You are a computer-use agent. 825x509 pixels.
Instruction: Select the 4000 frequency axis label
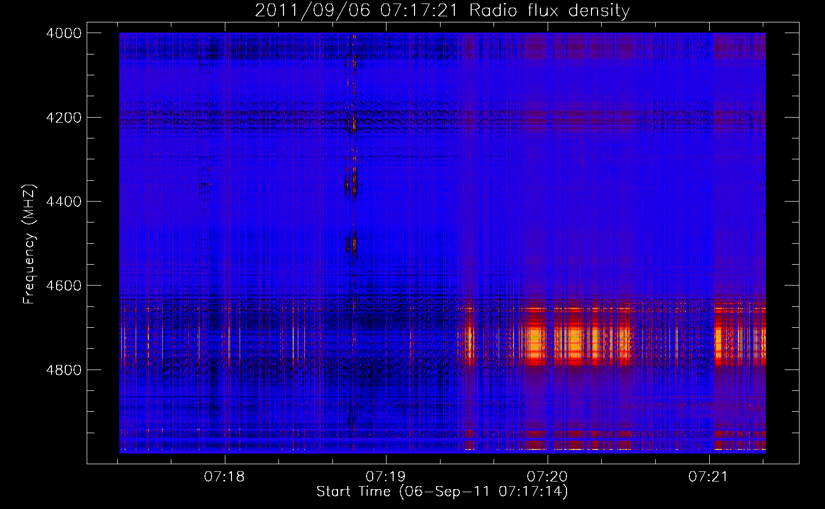(x=64, y=33)
